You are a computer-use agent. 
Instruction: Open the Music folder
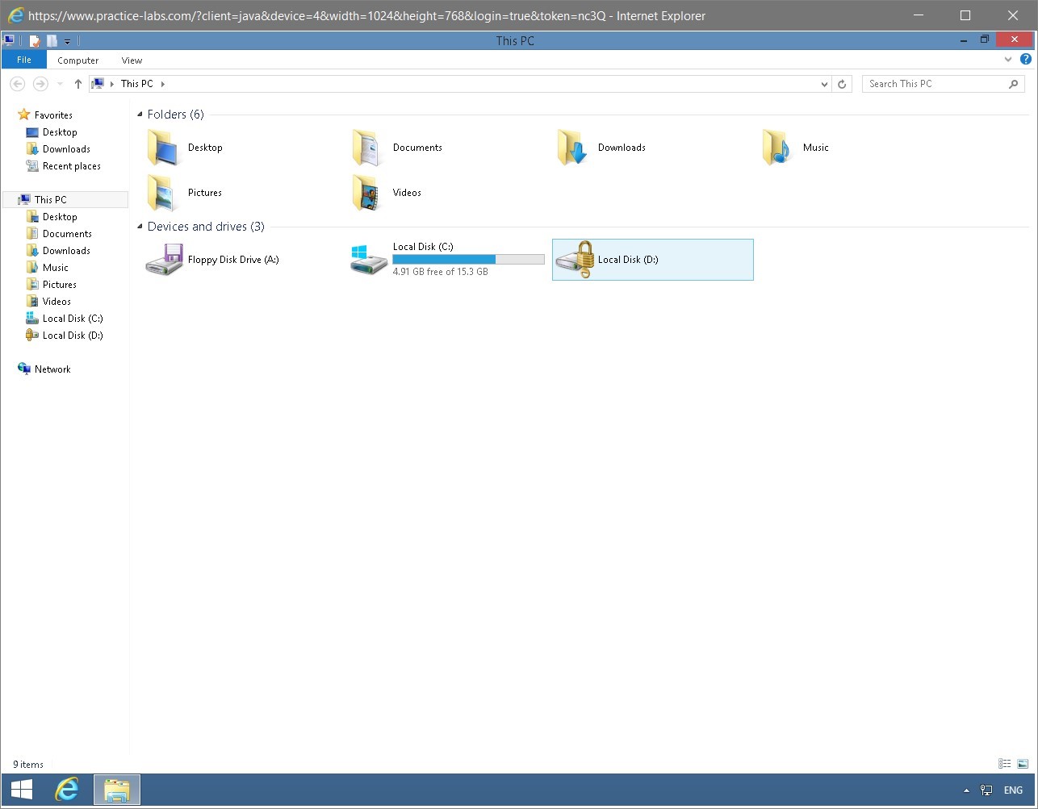[x=814, y=147]
